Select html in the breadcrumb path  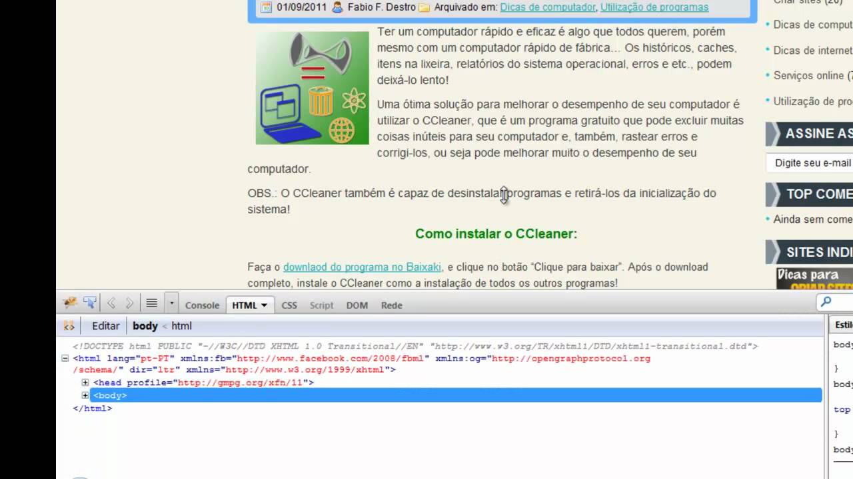181,326
